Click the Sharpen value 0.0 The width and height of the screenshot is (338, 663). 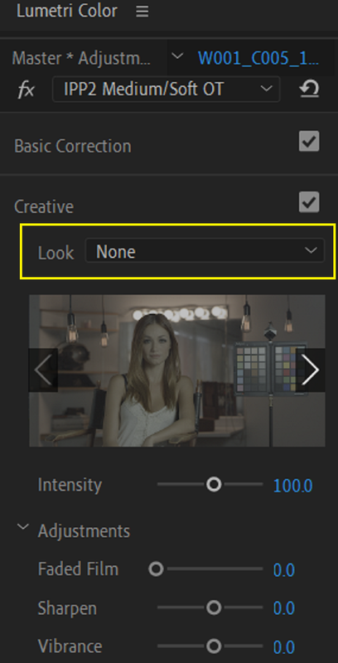pyautogui.click(x=284, y=609)
